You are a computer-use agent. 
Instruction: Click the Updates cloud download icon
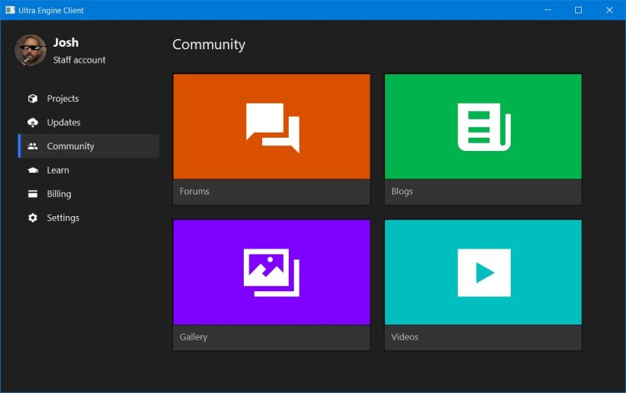click(33, 123)
